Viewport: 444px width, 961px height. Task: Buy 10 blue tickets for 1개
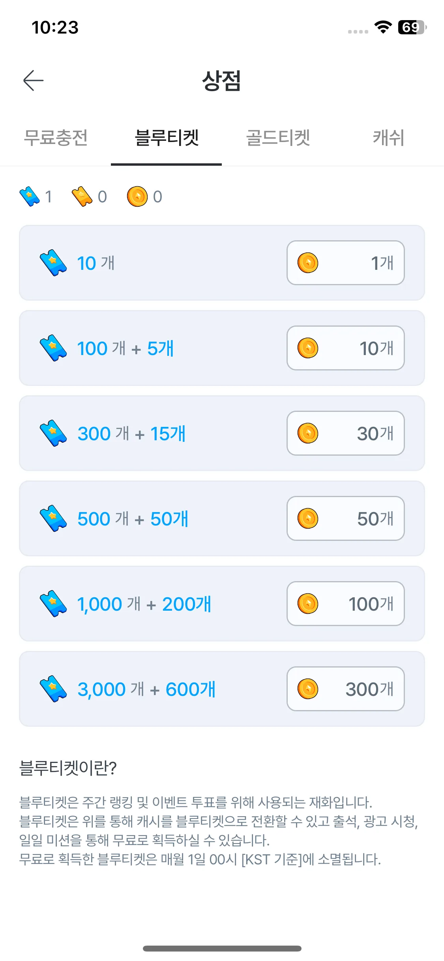346,263
